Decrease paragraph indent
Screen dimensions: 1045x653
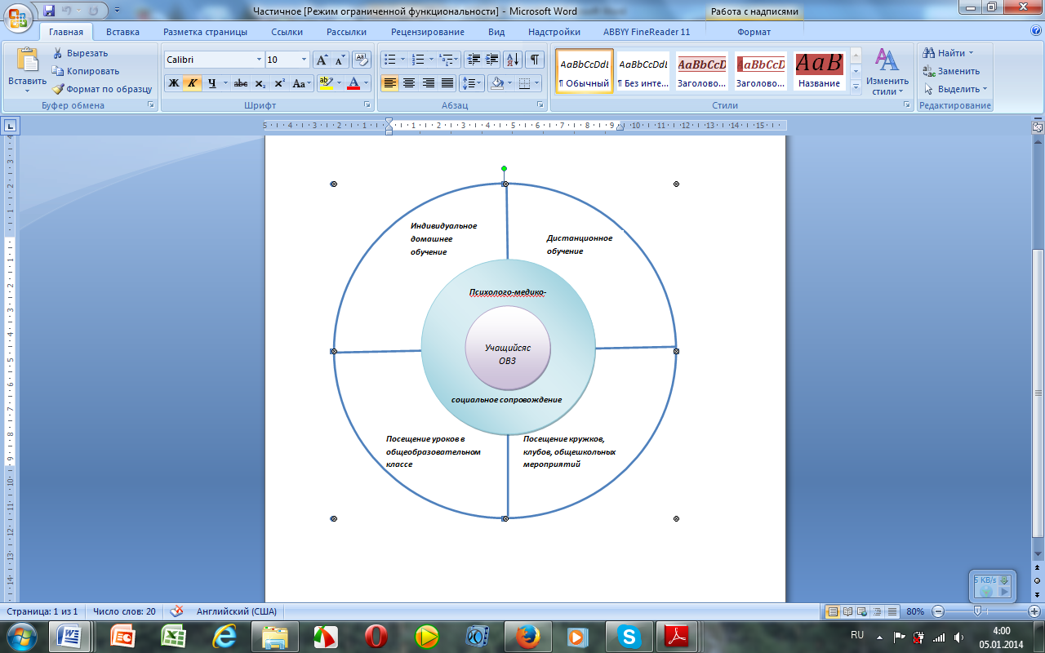[474, 60]
